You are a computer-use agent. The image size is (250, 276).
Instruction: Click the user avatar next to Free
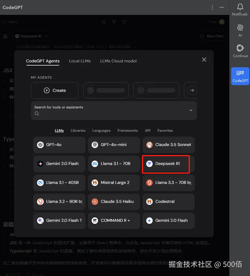pos(222,22)
